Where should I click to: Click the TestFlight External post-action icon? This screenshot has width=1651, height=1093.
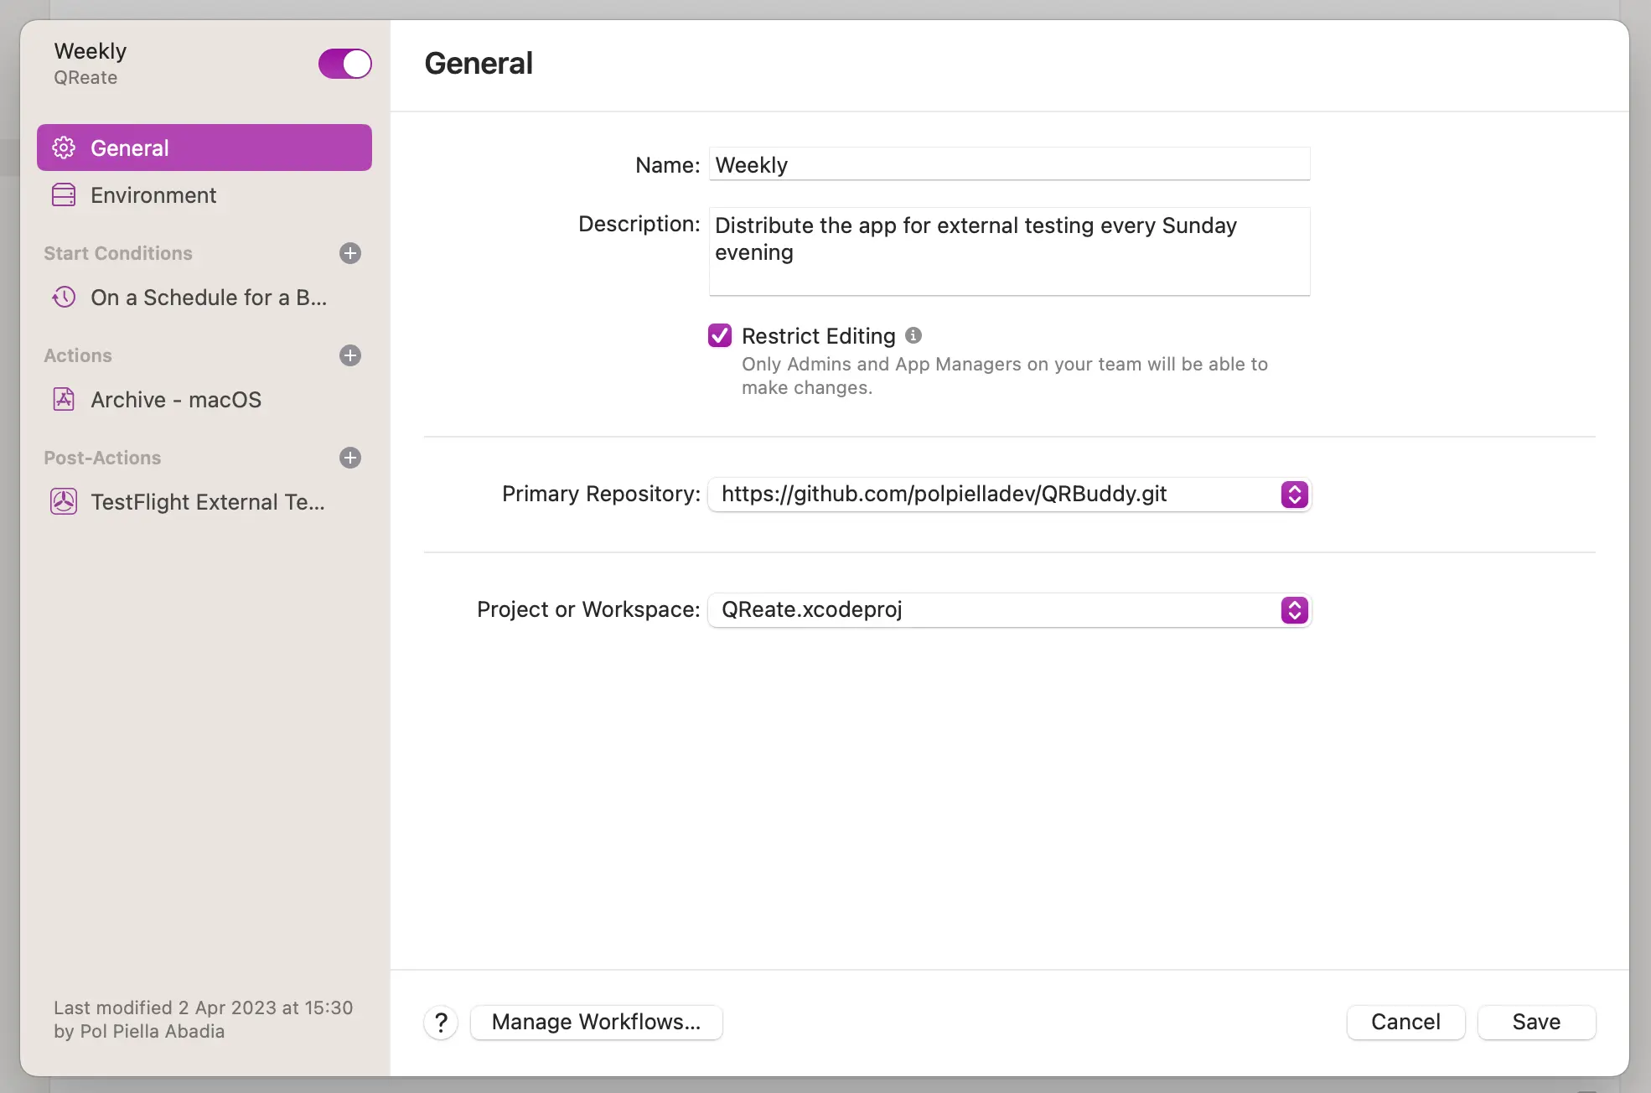(64, 500)
